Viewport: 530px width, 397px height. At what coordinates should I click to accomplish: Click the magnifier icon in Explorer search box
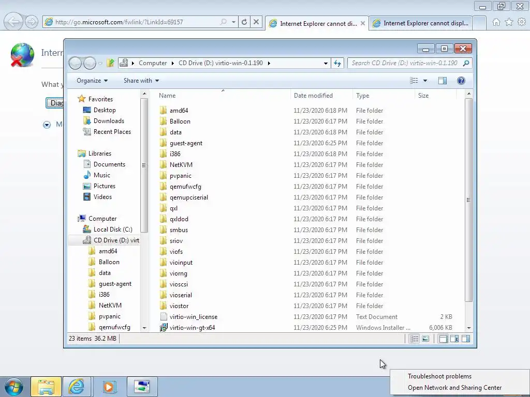point(466,63)
